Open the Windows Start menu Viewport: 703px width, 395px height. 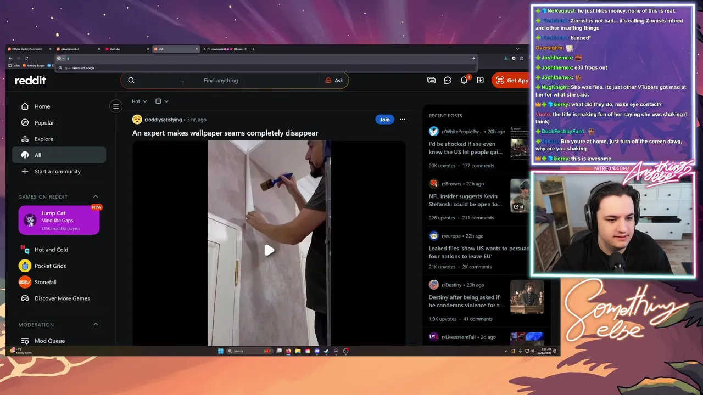(221, 351)
